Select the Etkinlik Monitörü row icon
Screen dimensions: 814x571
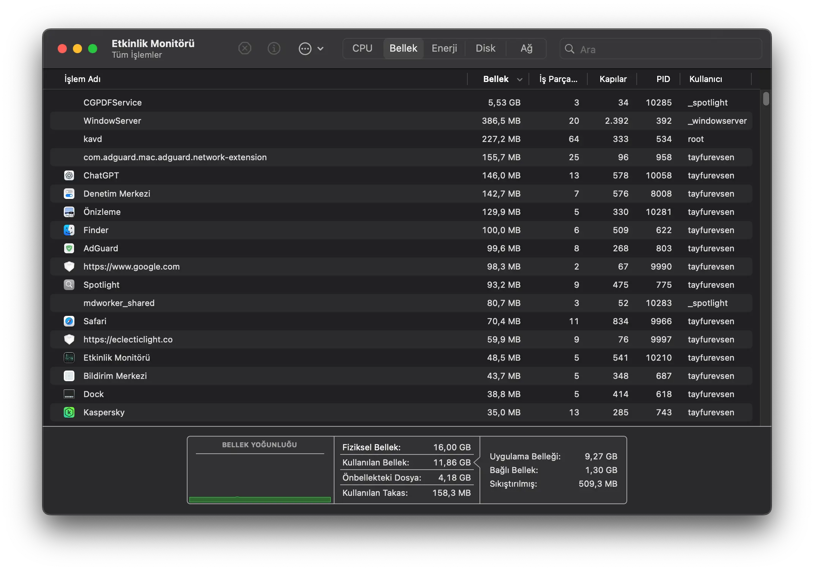(69, 358)
